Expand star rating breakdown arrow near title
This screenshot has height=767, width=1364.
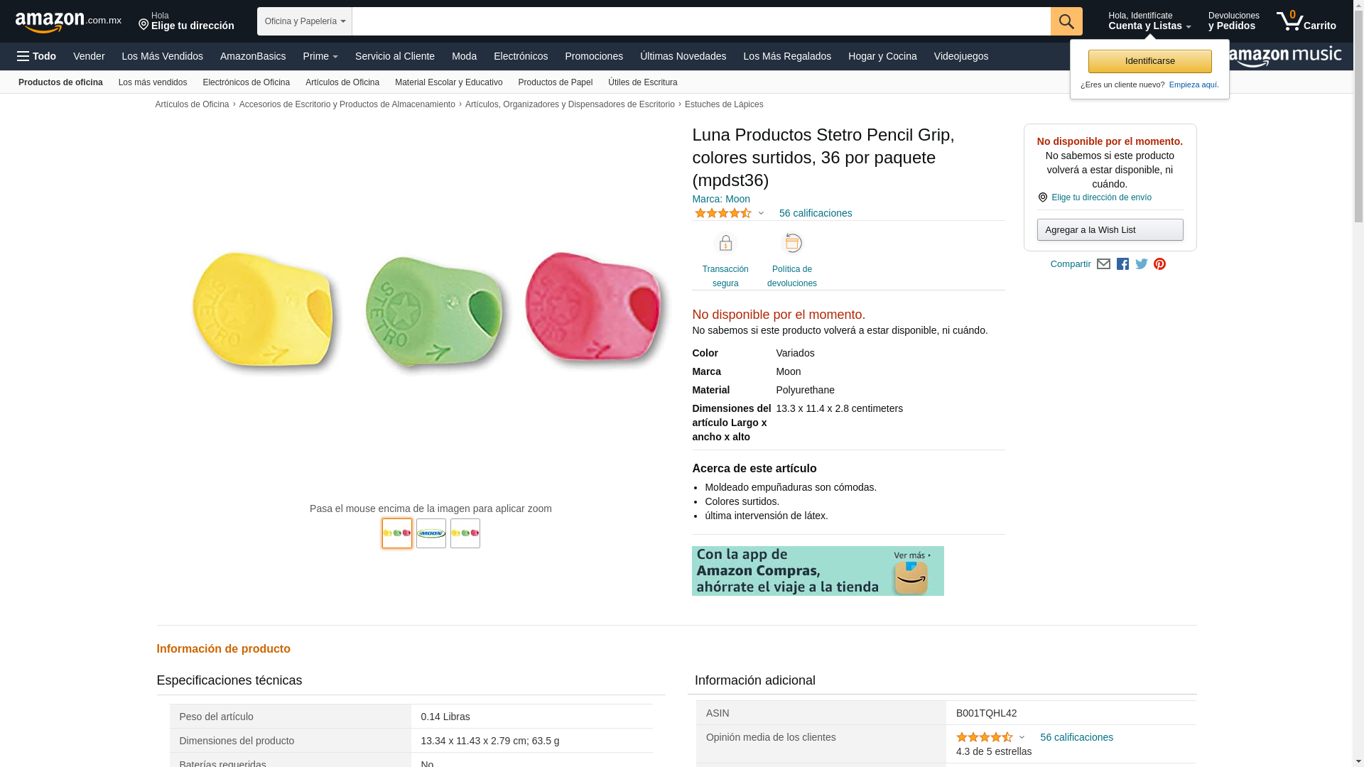[761, 213]
